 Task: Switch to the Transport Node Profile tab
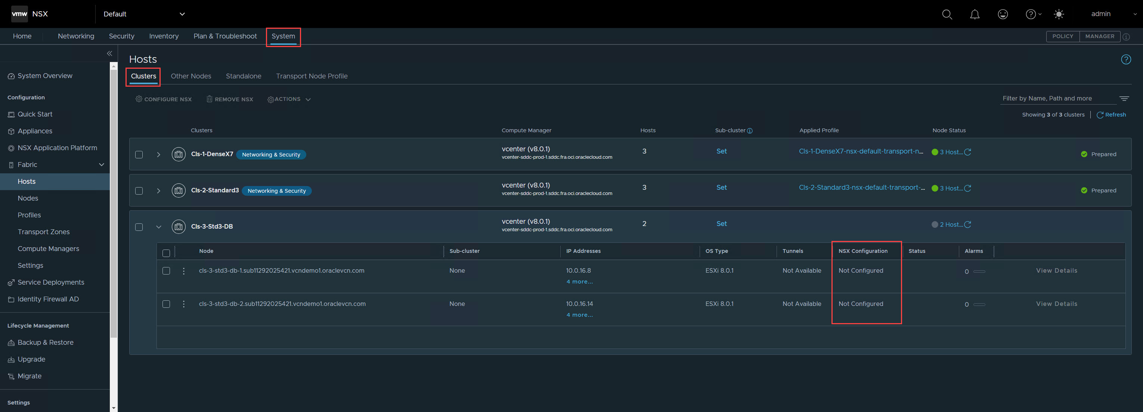(311, 77)
